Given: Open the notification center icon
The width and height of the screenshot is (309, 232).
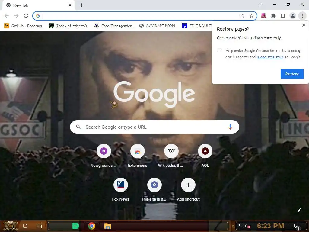Looking at the screenshot, I should [296, 226].
